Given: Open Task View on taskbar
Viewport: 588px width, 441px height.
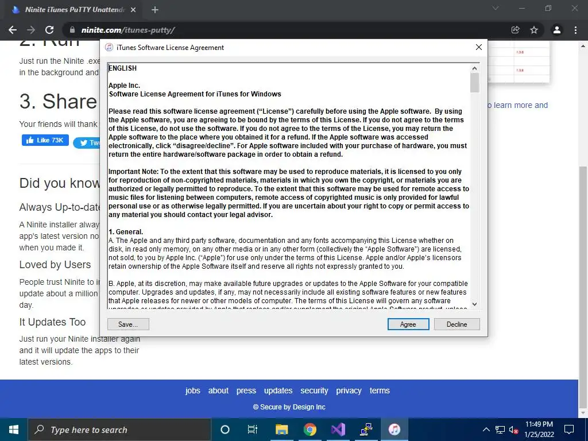Looking at the screenshot, I should (x=253, y=430).
